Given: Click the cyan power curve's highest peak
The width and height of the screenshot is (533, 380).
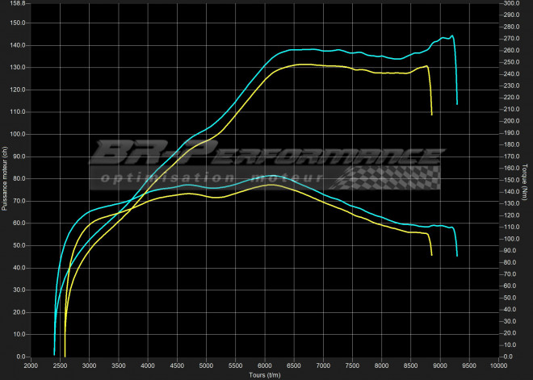Looking at the screenshot, I should [451, 35].
